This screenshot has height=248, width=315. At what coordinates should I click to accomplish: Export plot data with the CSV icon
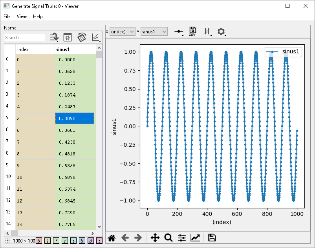click(192, 31)
